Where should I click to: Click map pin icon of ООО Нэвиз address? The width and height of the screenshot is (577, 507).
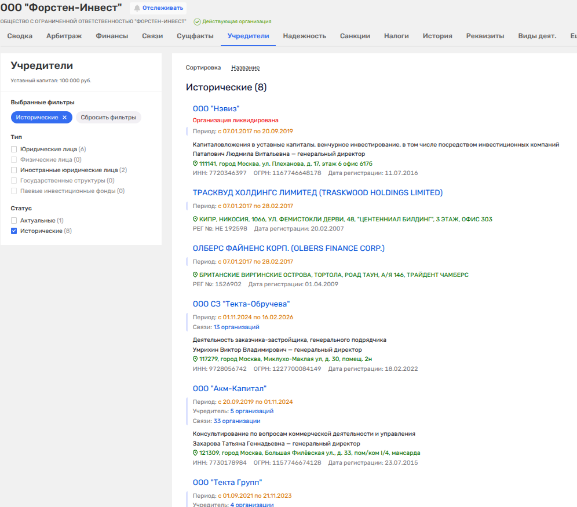click(195, 164)
